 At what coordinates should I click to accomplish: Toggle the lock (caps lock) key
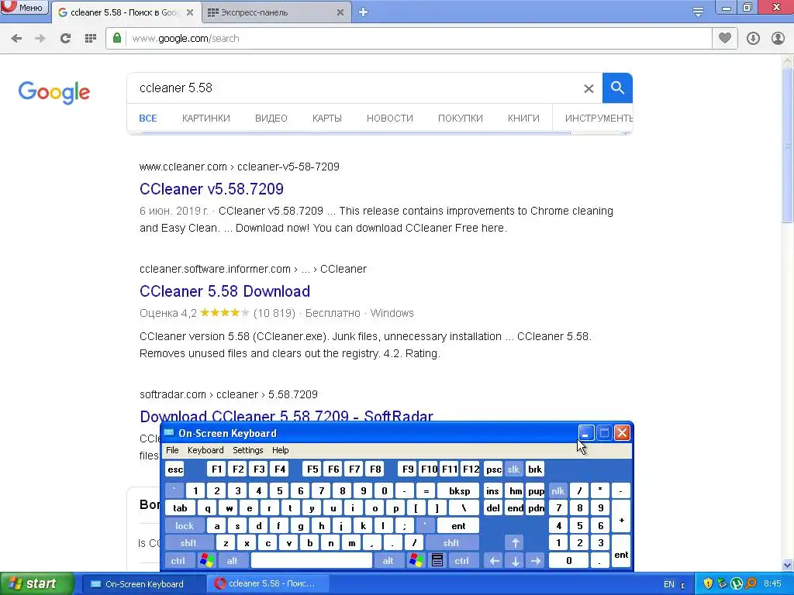tap(185, 526)
